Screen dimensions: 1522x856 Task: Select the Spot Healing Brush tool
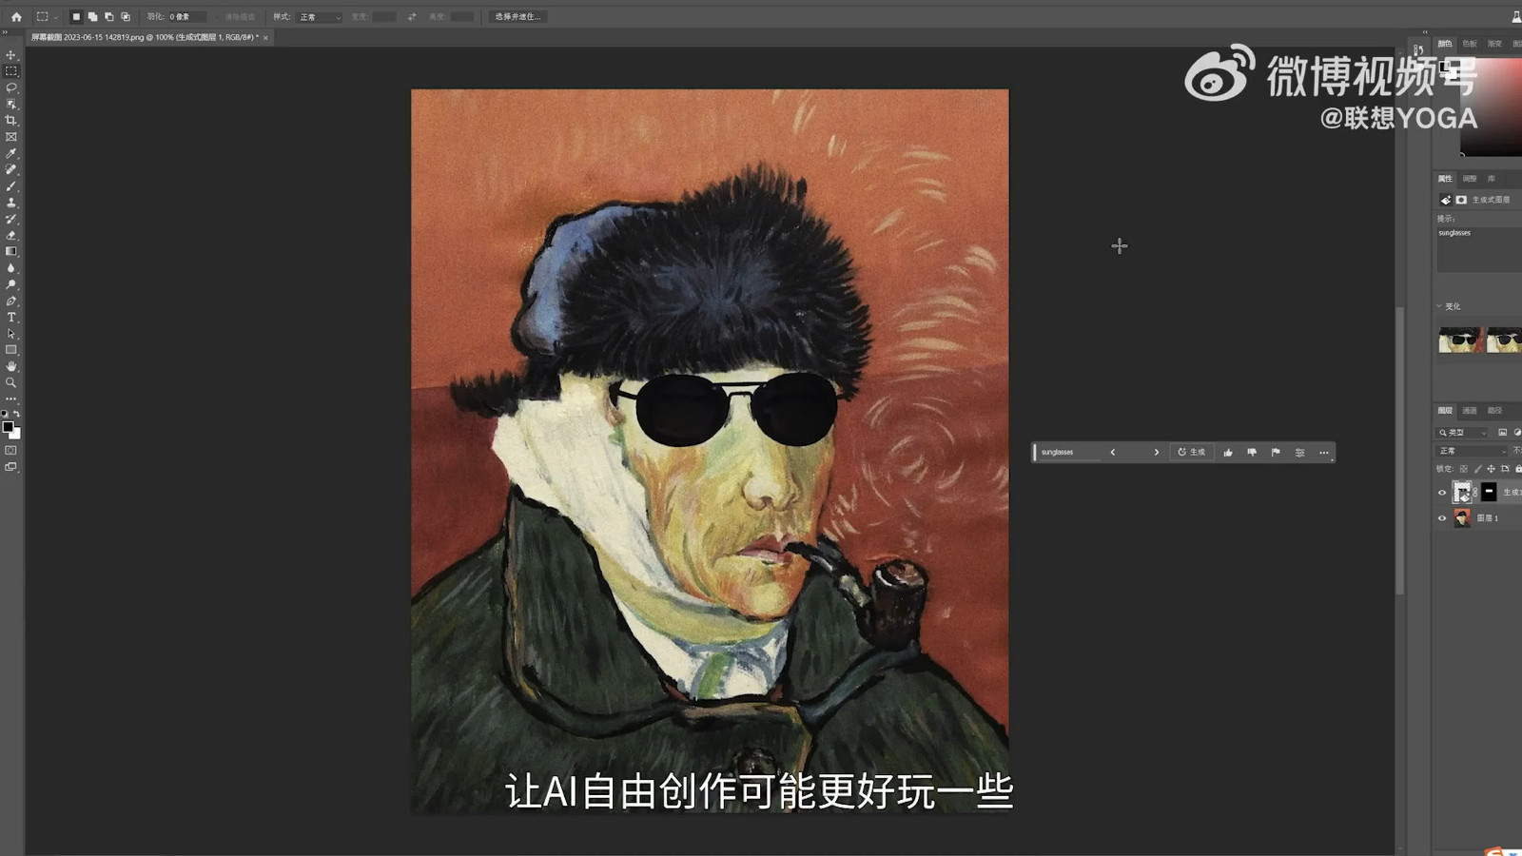point(11,169)
